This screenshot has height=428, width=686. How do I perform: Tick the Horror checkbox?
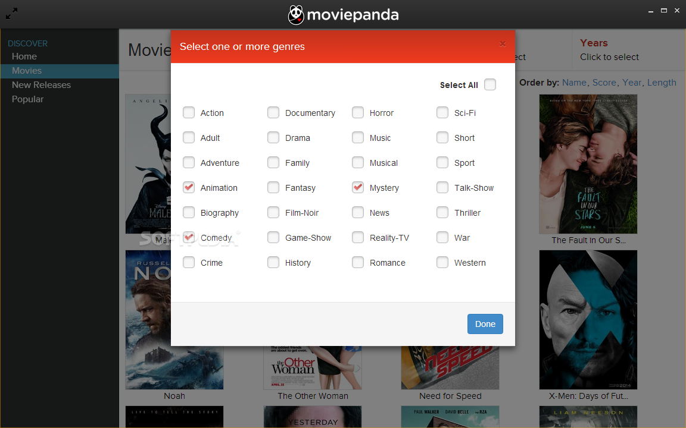[358, 112]
